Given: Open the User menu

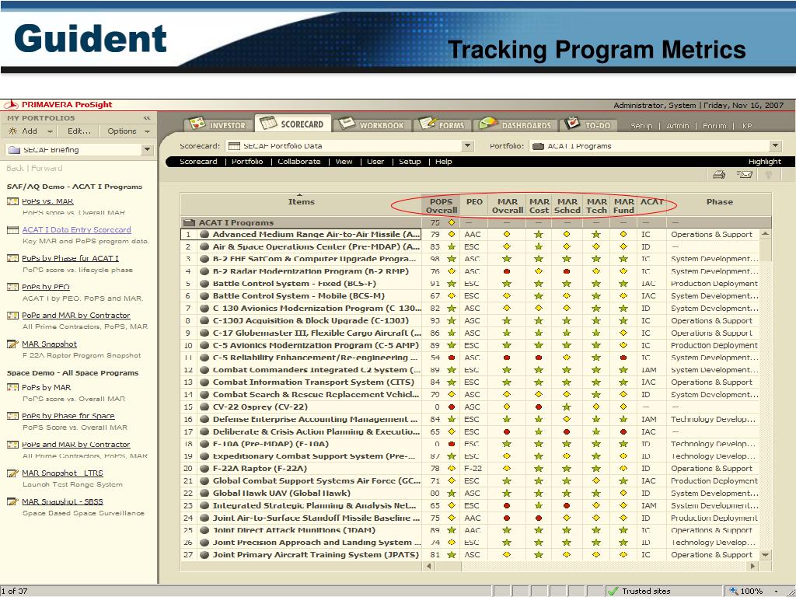Looking at the screenshot, I should point(375,162).
